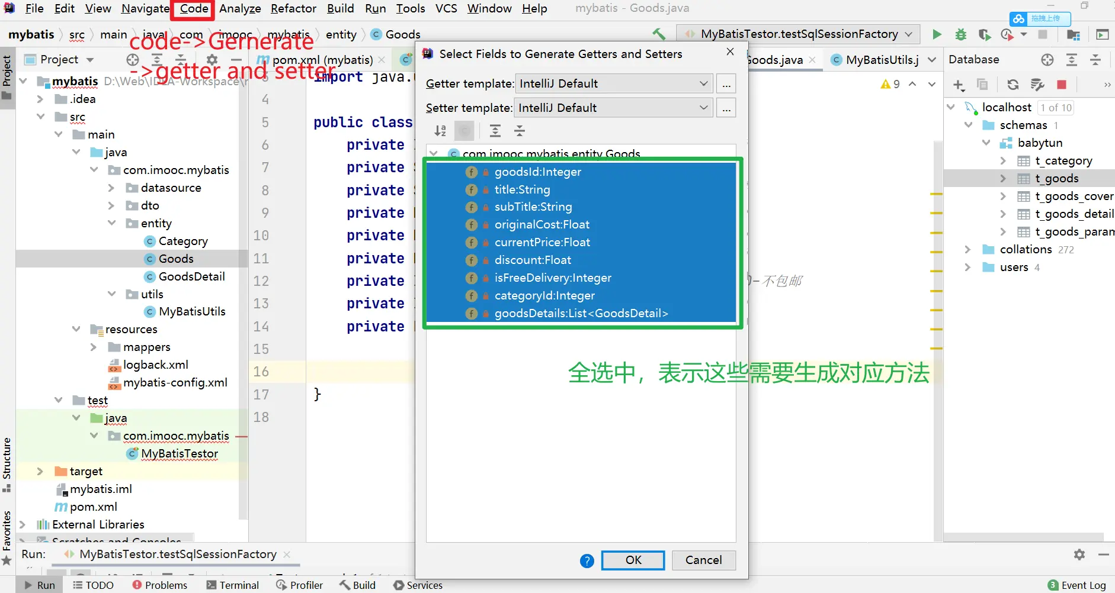Run with Coverage using the shield icon
Screen dimensions: 1115x593
(x=984, y=34)
